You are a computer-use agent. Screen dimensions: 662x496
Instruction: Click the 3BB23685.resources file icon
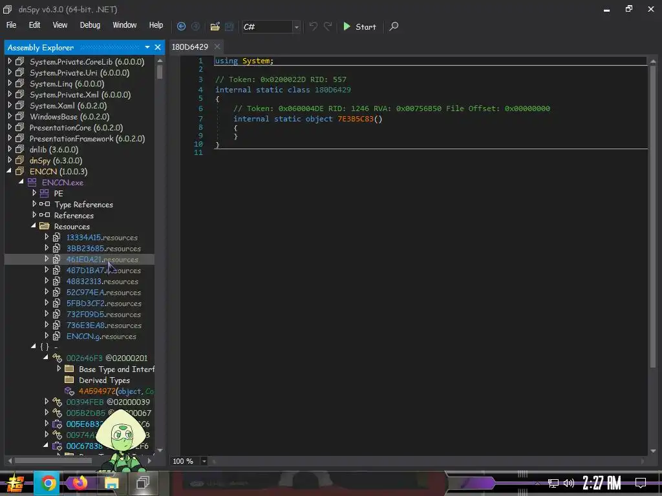pos(56,248)
